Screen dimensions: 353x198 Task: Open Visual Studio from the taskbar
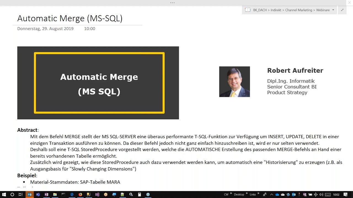click(97, 194)
